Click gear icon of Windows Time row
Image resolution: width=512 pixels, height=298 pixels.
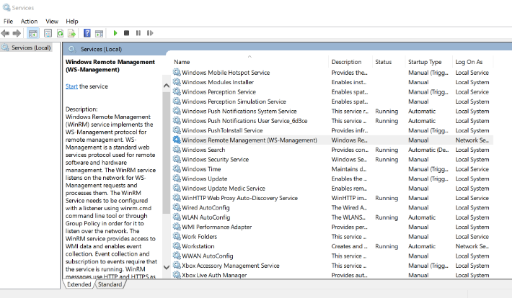click(177, 168)
